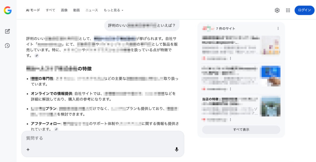Click the Google logo
This screenshot has height=162, width=316.
coord(8,10)
